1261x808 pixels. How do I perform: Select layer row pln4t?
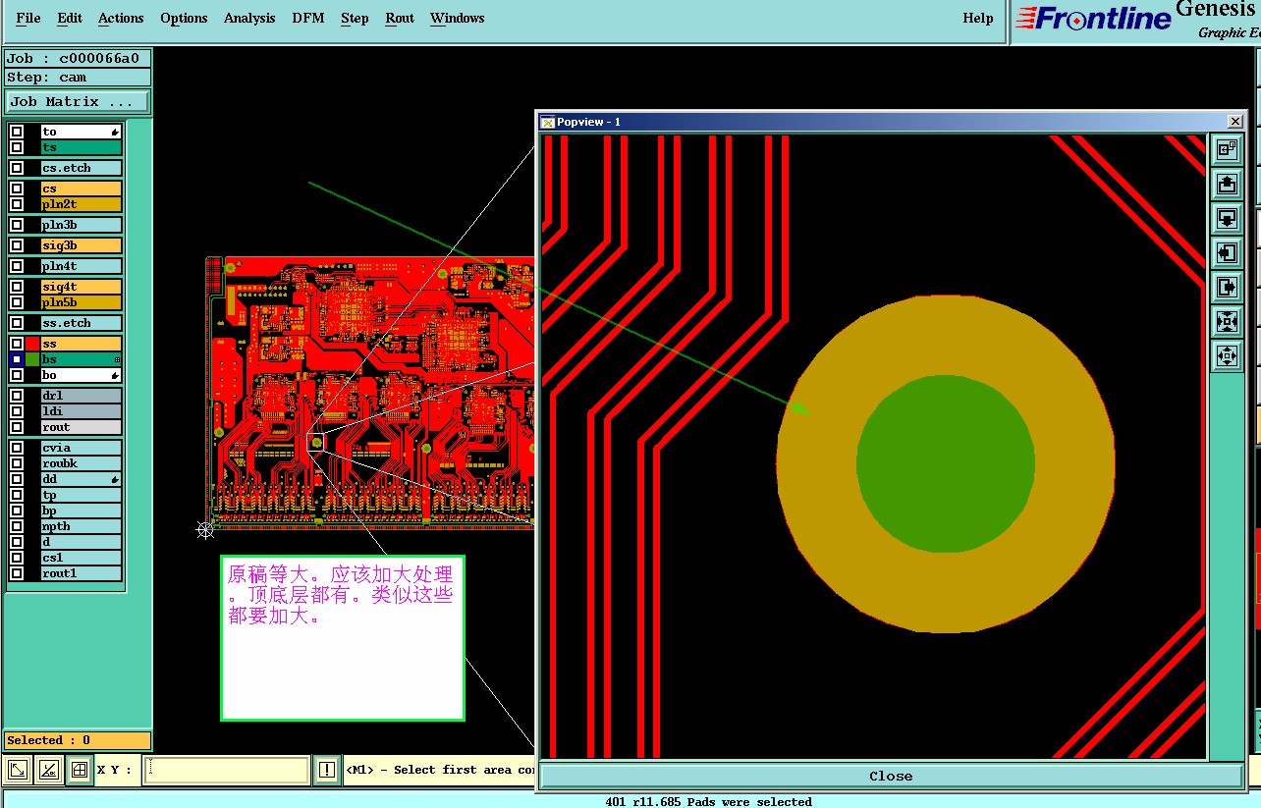coord(82,266)
